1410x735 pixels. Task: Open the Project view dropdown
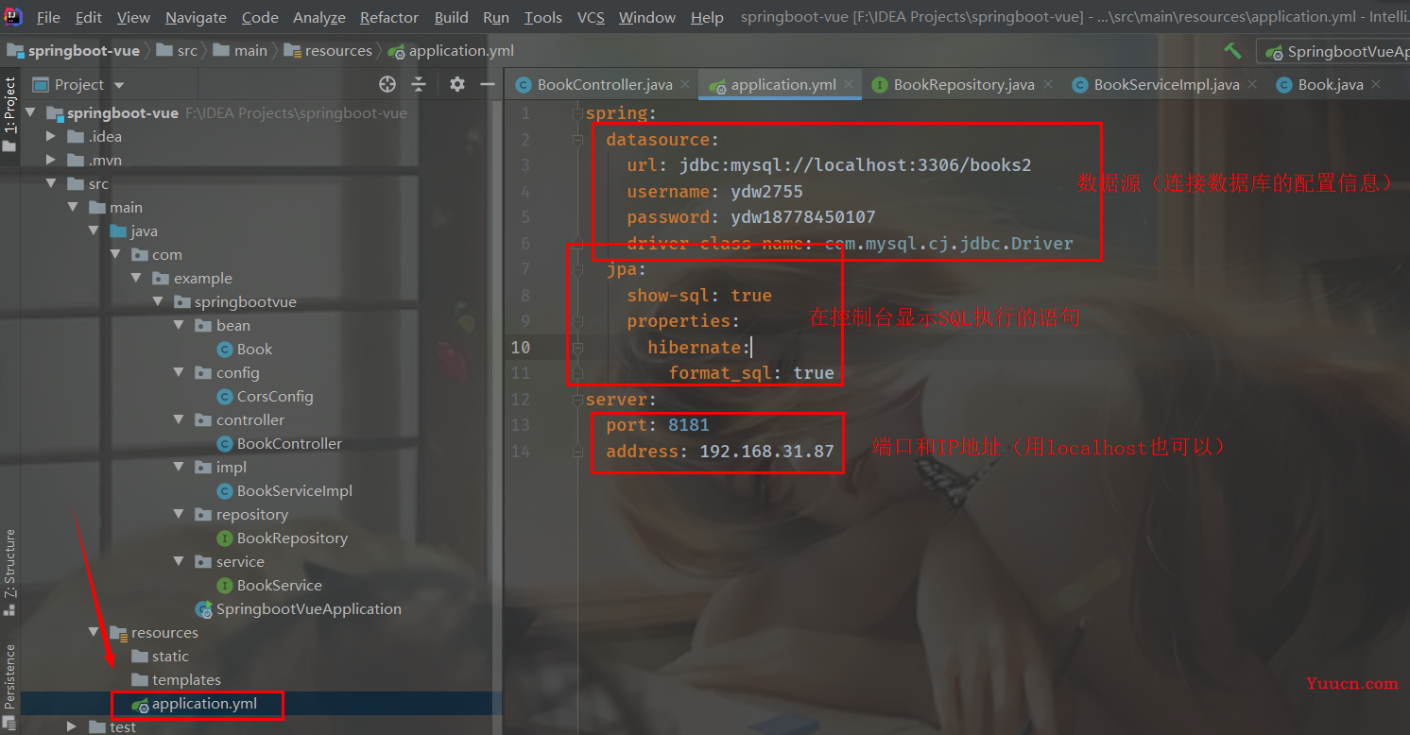tap(79, 85)
